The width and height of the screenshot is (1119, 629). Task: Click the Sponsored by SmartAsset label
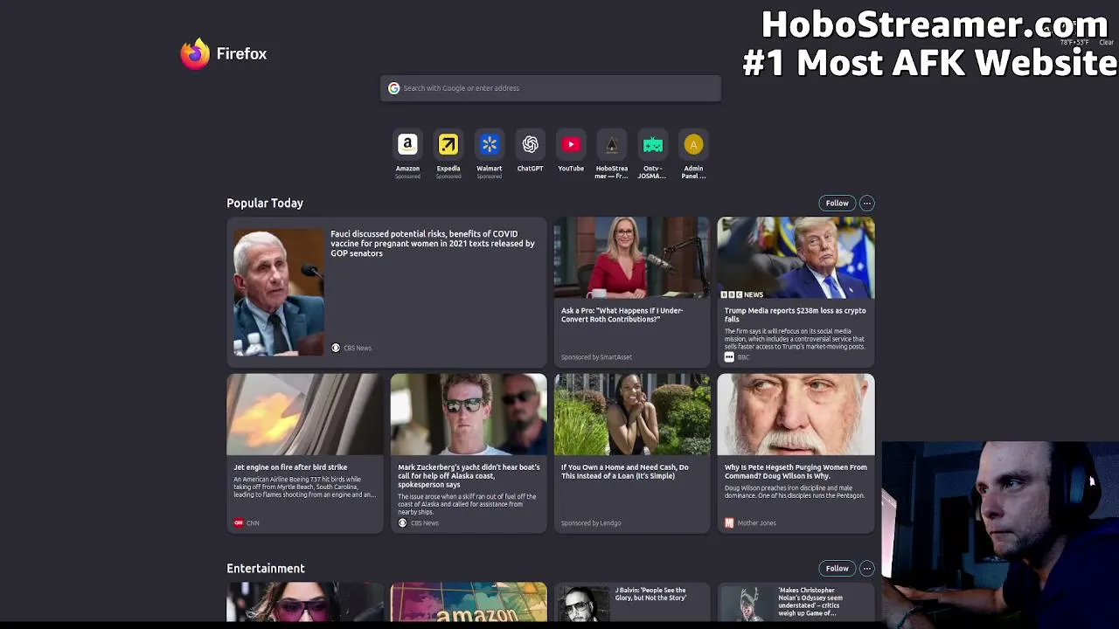click(596, 357)
